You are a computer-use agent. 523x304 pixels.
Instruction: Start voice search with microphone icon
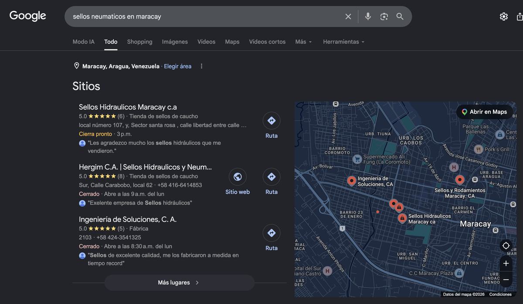point(368,17)
